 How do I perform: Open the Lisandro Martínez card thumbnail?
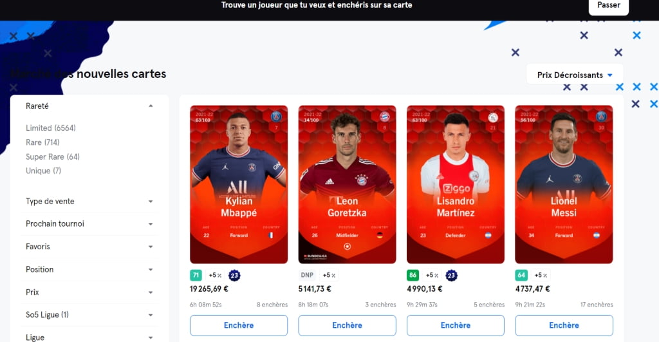pyautogui.click(x=456, y=184)
